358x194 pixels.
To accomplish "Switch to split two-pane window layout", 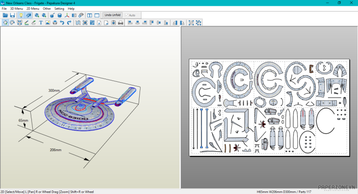I will point(89,15).
